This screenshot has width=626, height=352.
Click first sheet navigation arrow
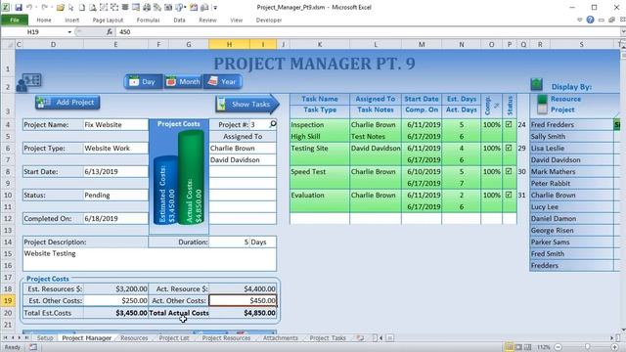(5, 338)
